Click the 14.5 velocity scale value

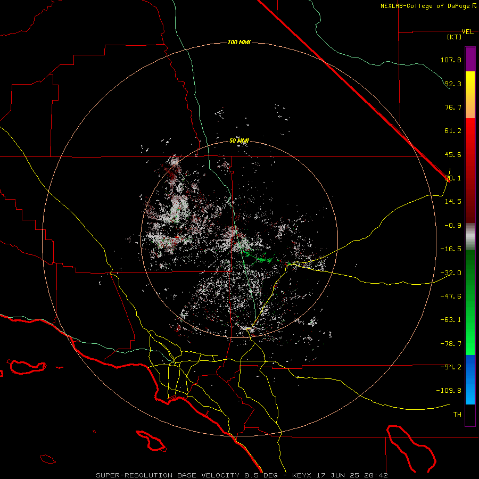click(453, 202)
